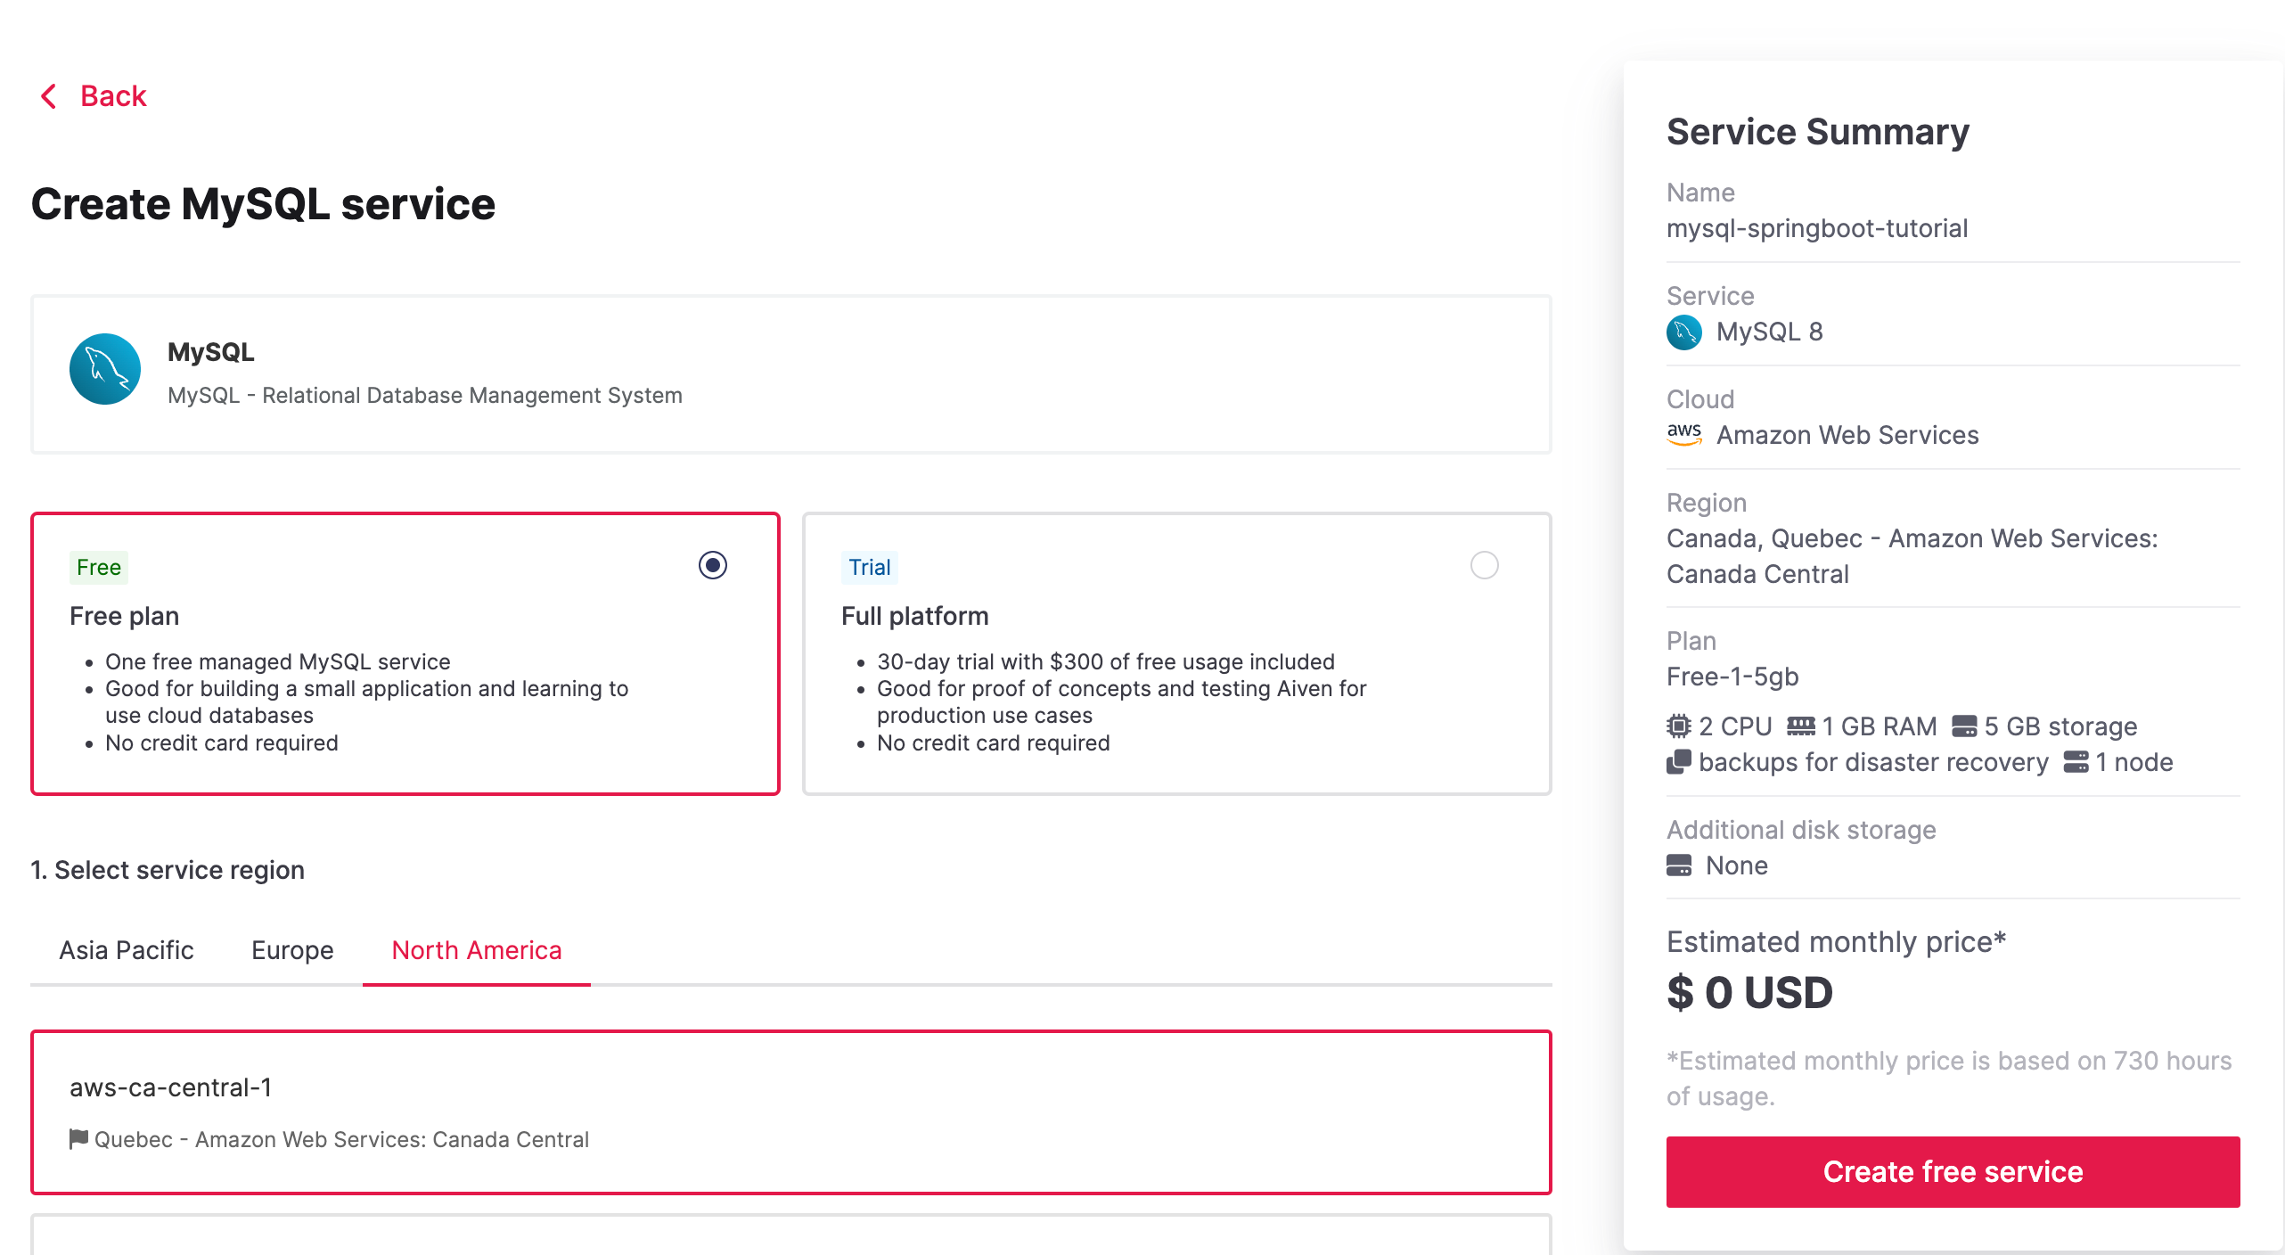The width and height of the screenshot is (2285, 1255).
Task: Click the '1. Select service region' heading
Action: [168, 870]
